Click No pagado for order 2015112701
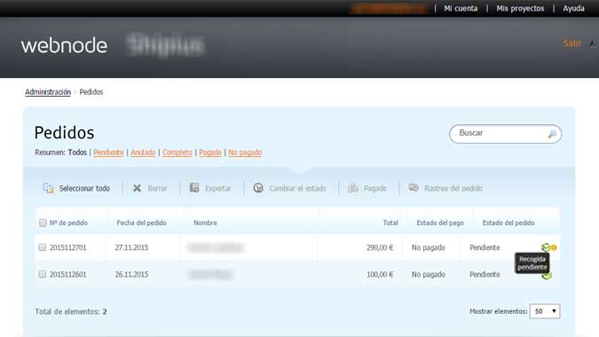 429,247
